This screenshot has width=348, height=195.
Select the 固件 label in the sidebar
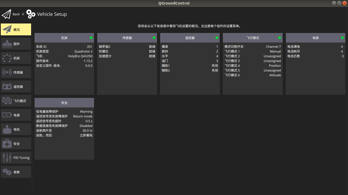pos(17,44)
